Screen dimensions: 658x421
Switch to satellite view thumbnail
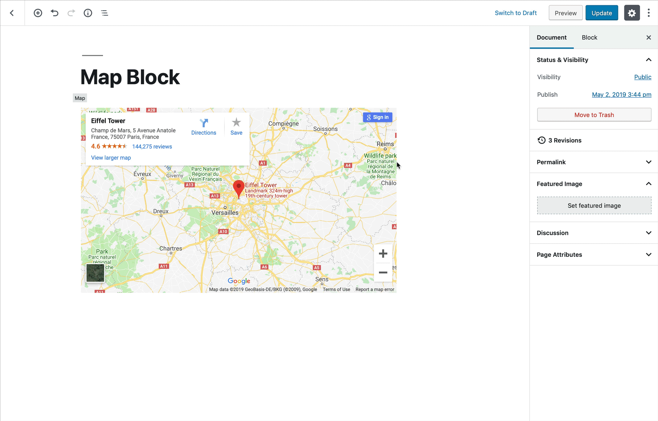tap(95, 273)
